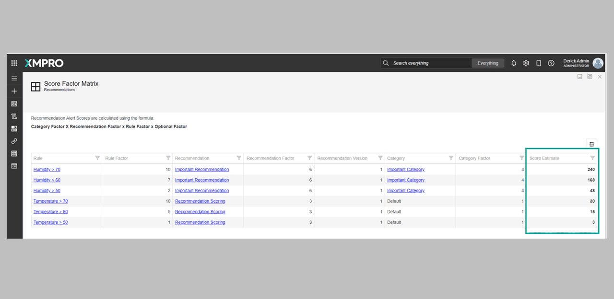Open the Score Estimate column filter
Screen dimensions: 614x299
click(592, 158)
